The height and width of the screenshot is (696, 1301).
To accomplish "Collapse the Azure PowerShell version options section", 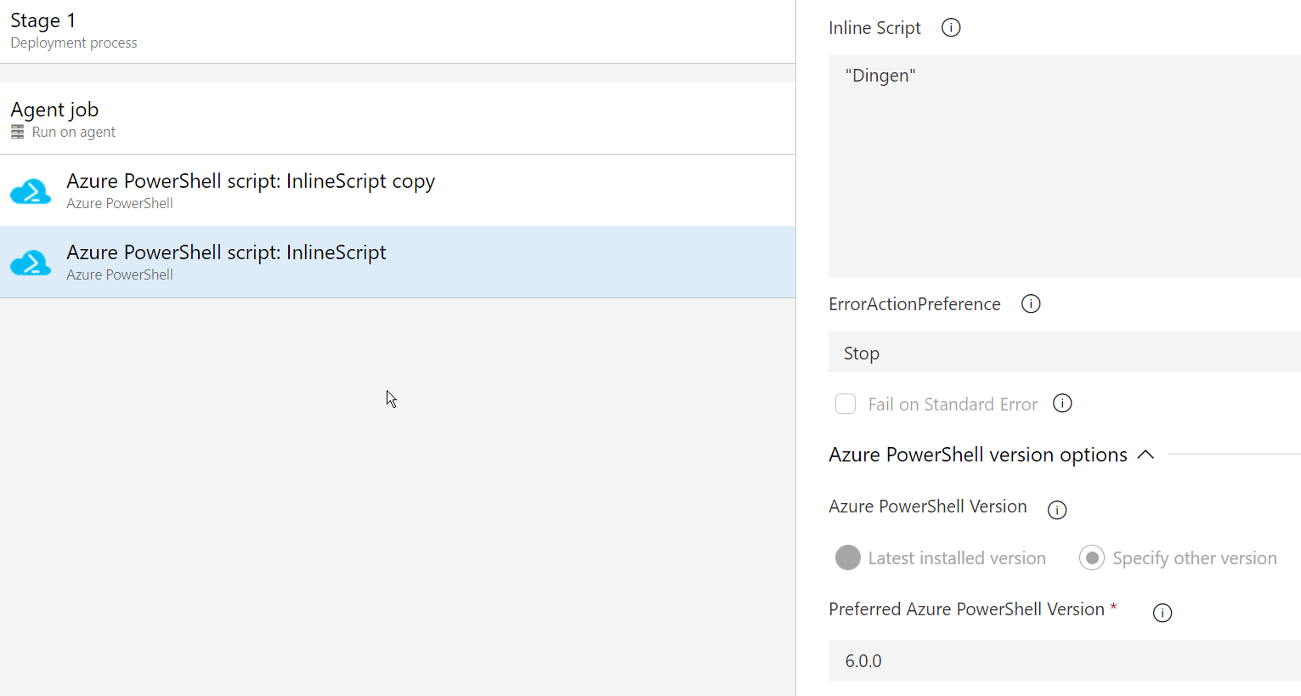I will (x=1145, y=455).
